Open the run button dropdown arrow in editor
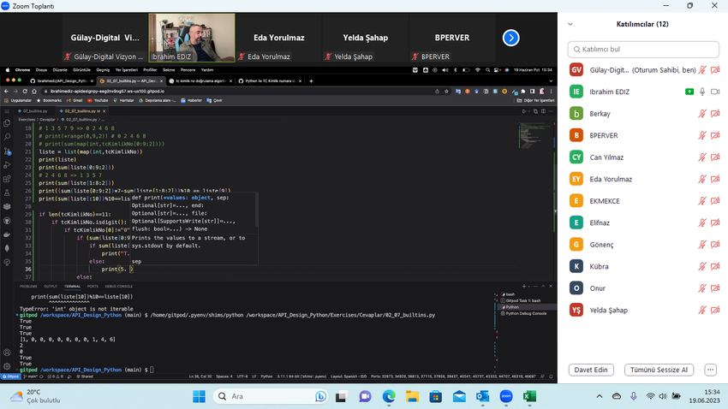The height and width of the screenshot is (409, 728). point(528,111)
